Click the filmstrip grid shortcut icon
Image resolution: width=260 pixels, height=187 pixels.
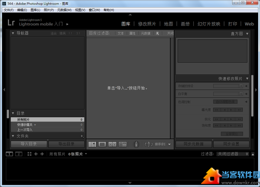pyautogui.click(x=29, y=154)
